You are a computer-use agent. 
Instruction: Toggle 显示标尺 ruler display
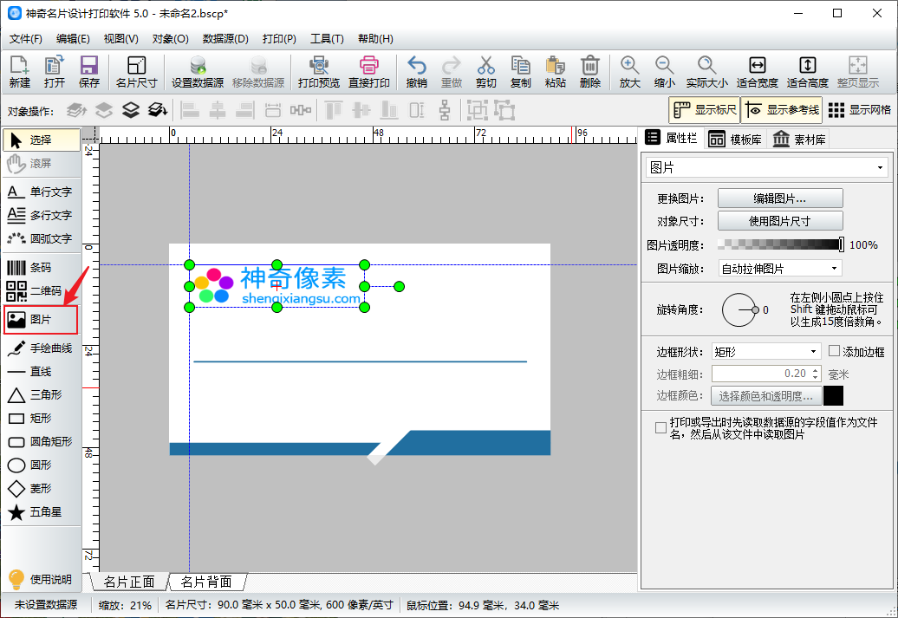pyautogui.click(x=705, y=110)
